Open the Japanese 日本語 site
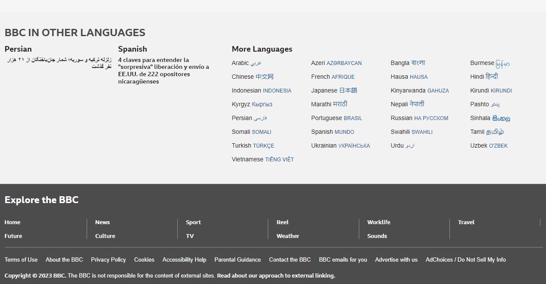The width and height of the screenshot is (546, 284). pyautogui.click(x=334, y=90)
